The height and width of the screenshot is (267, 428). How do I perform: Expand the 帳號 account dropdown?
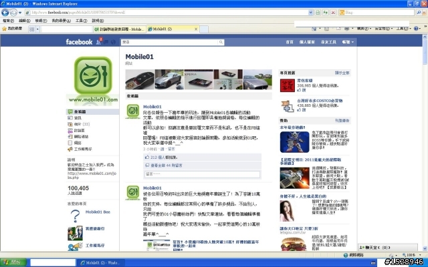[348, 42]
